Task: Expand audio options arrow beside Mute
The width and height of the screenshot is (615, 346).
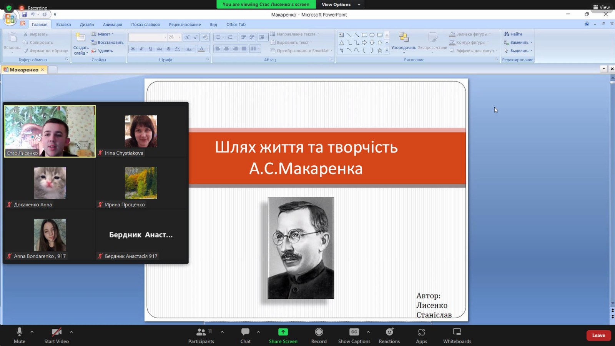Action: 32,332
